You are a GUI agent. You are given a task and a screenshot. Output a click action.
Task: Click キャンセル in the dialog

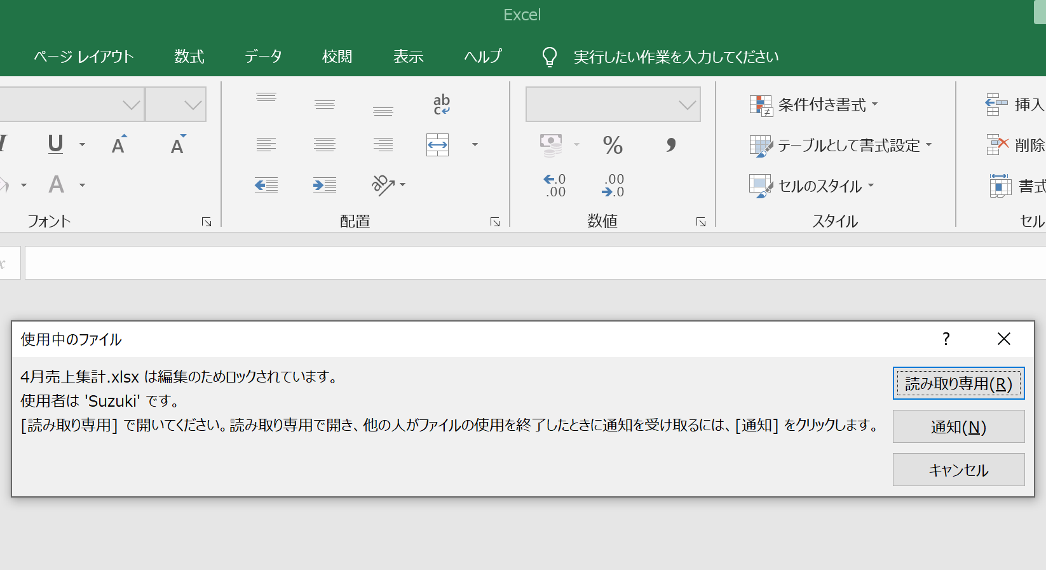[958, 470]
